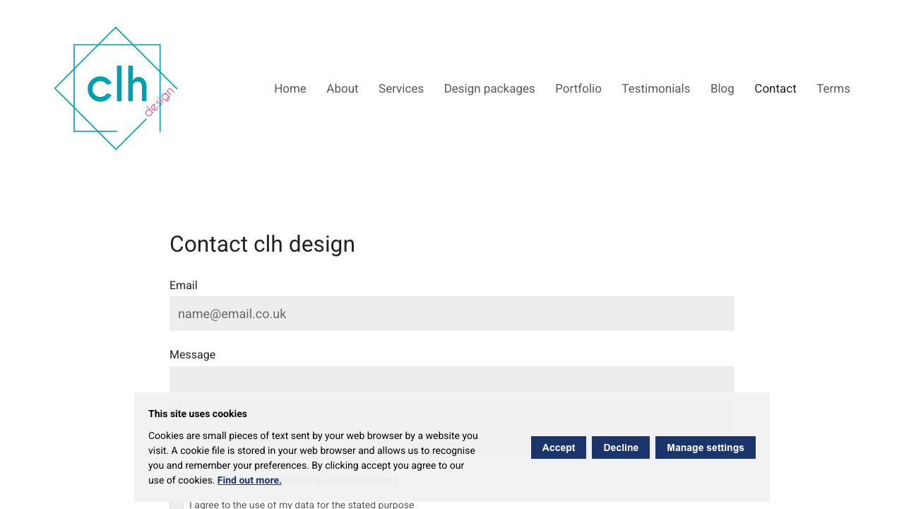Navigate to the About page
904x509 pixels.
[342, 88]
